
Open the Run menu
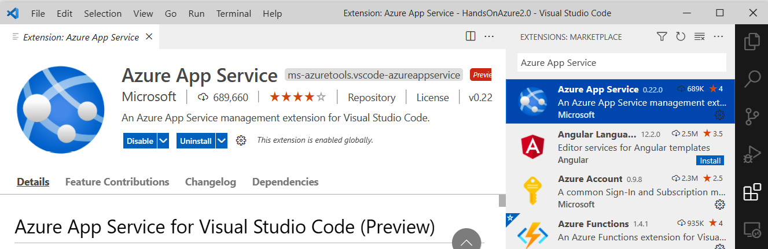point(197,13)
